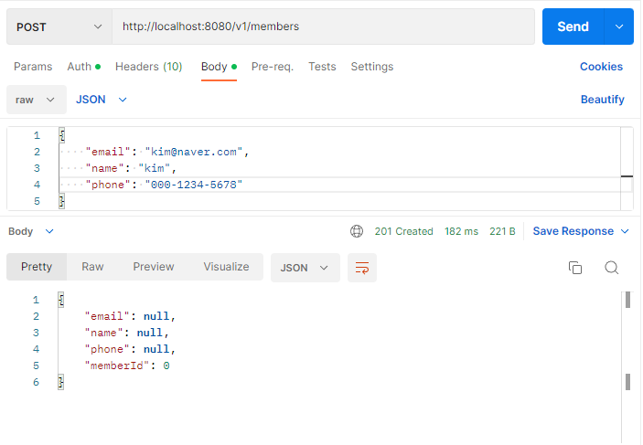The width and height of the screenshot is (643, 445).
Task: Open the response Body section dropdown
Action: 31,231
